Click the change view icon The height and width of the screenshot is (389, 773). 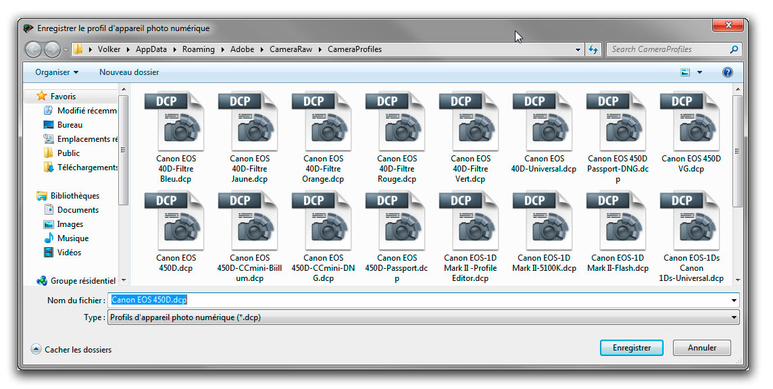point(685,72)
